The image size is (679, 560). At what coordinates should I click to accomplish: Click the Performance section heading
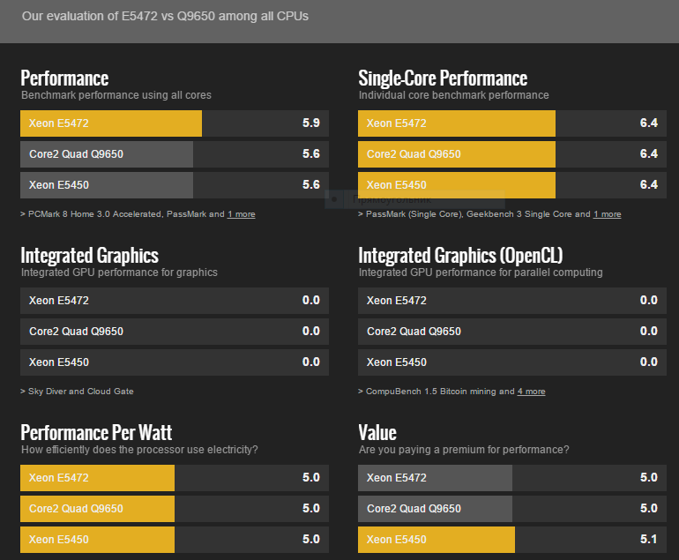click(64, 78)
